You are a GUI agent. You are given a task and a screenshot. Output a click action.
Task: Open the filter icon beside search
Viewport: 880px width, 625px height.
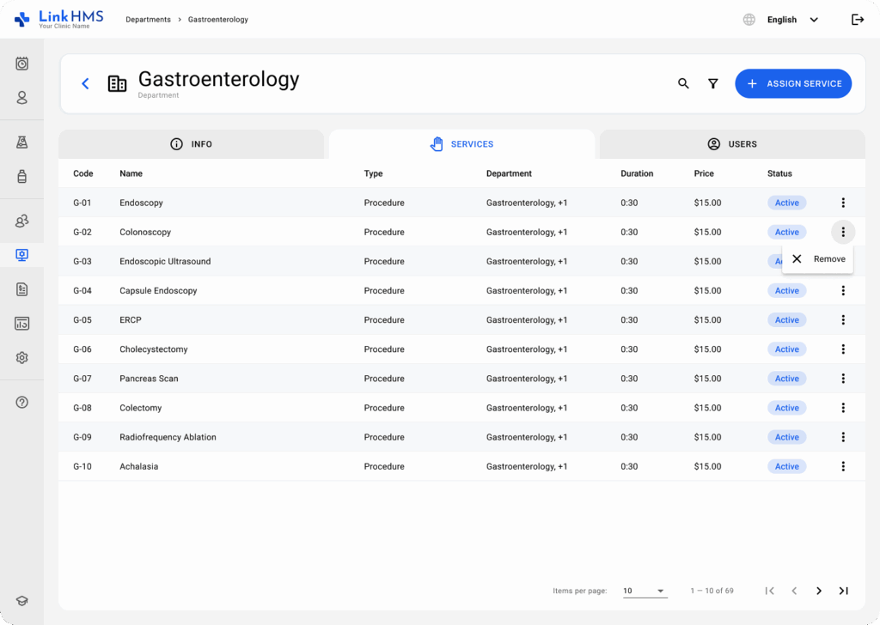[x=713, y=83]
